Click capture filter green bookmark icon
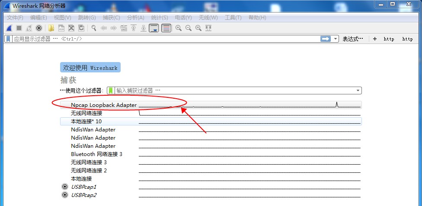 point(111,91)
